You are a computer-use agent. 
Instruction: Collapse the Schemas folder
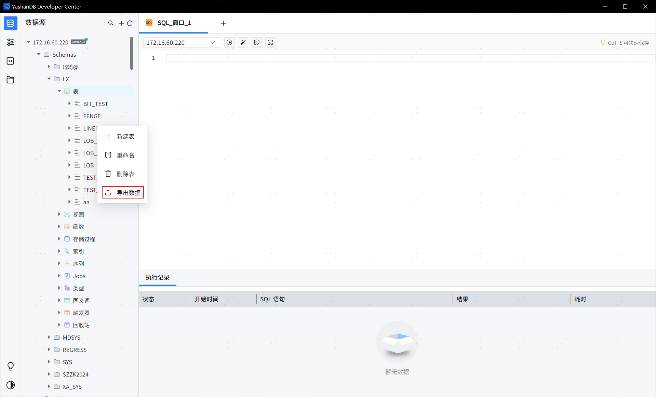39,54
